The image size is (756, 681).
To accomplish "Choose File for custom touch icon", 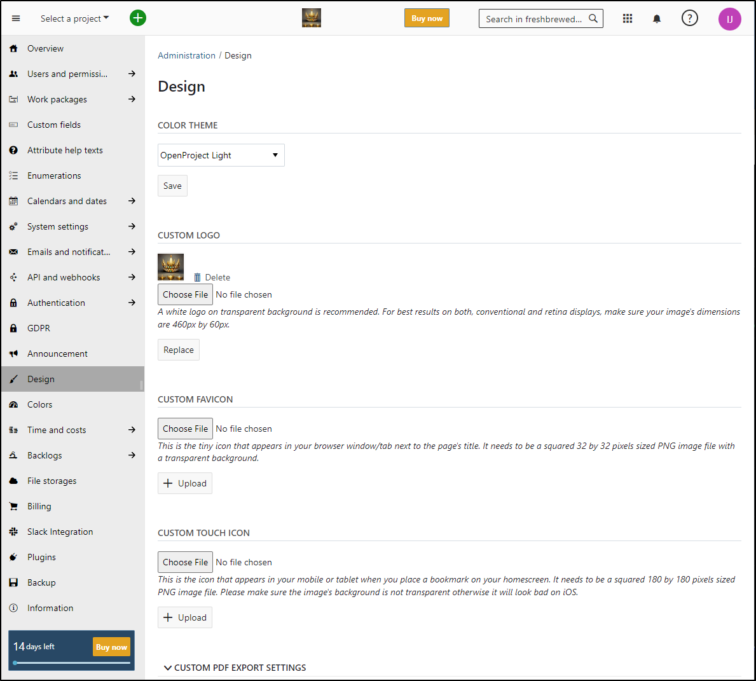I will pos(185,562).
